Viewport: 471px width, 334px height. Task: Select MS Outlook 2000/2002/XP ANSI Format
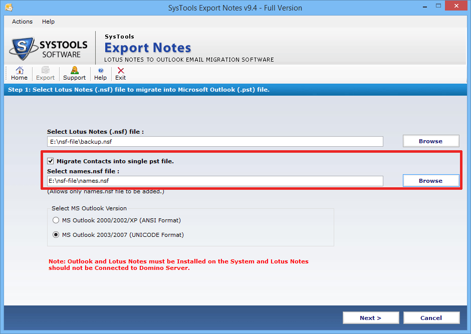coord(56,220)
